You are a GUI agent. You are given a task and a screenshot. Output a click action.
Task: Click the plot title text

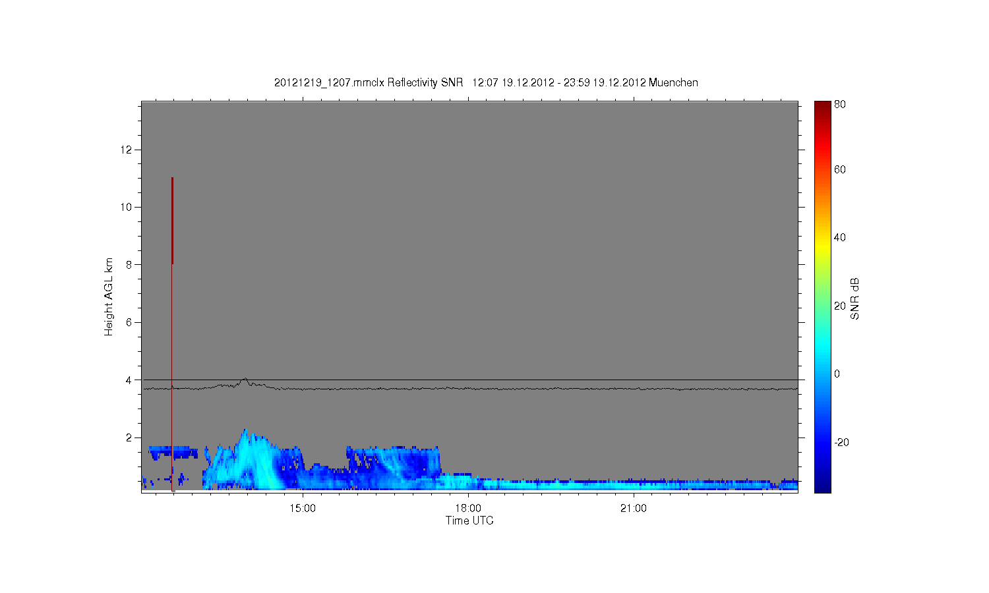tap(486, 82)
